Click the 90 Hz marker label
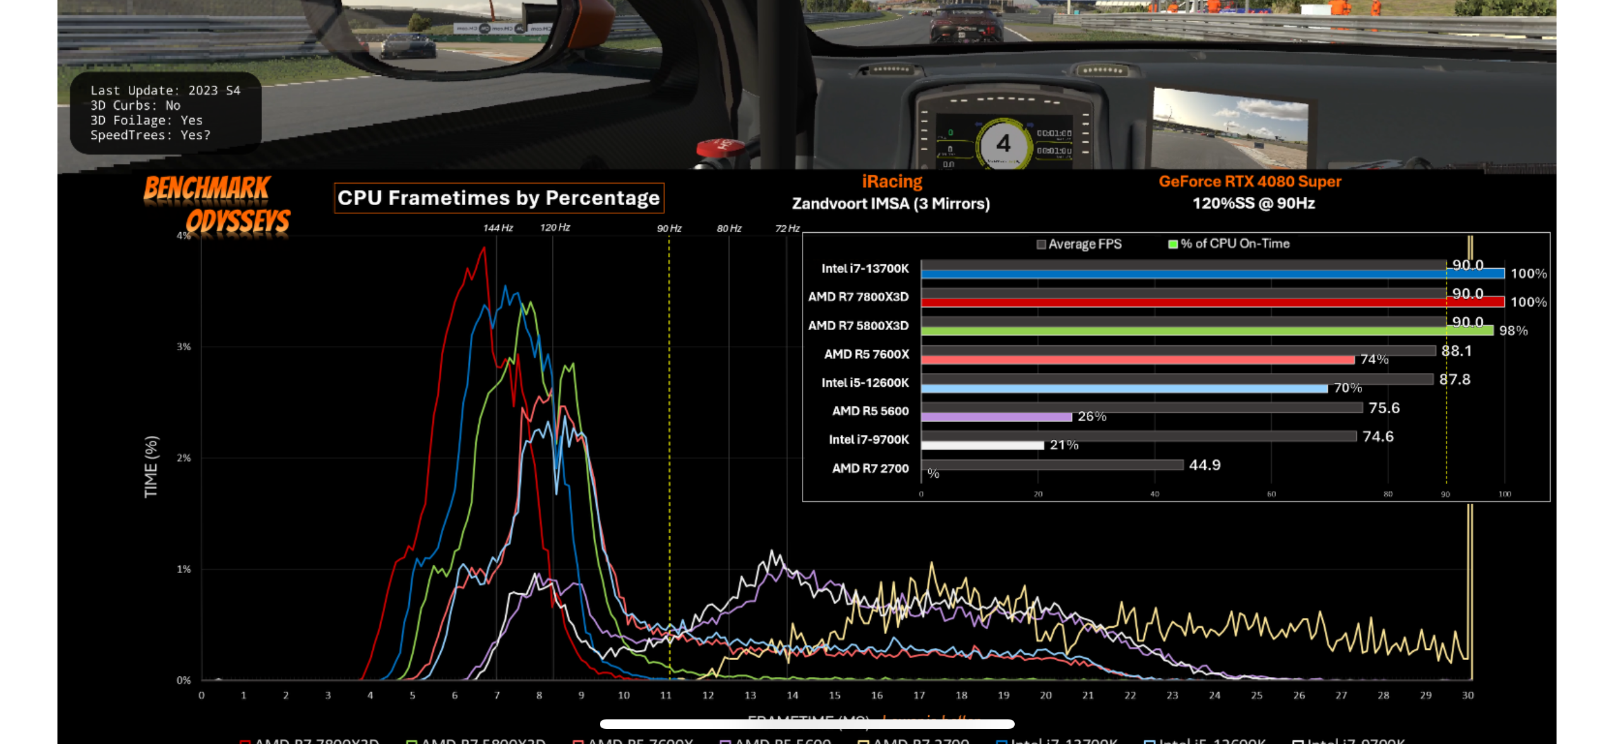This screenshot has width=1614, height=744. tap(669, 228)
